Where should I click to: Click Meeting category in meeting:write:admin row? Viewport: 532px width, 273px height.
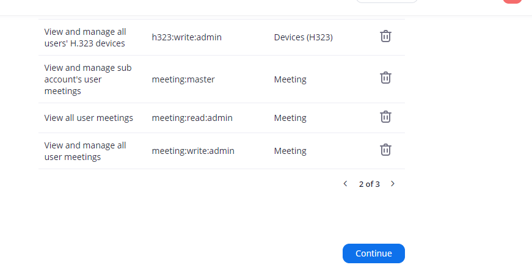pyautogui.click(x=290, y=151)
